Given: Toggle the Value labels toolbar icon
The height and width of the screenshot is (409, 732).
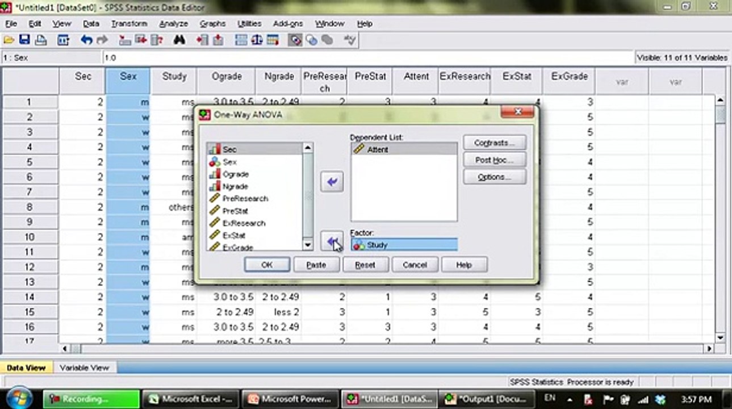Looking at the screenshot, I should tap(295, 40).
